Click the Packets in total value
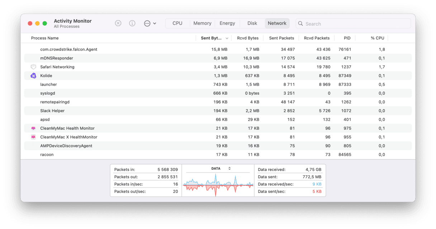Viewport: 436px width, 229px height. point(168,169)
